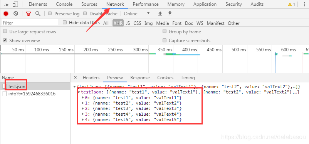Filter requests by Manifest
Viewport: 309px width, 144px height.
click(x=215, y=23)
